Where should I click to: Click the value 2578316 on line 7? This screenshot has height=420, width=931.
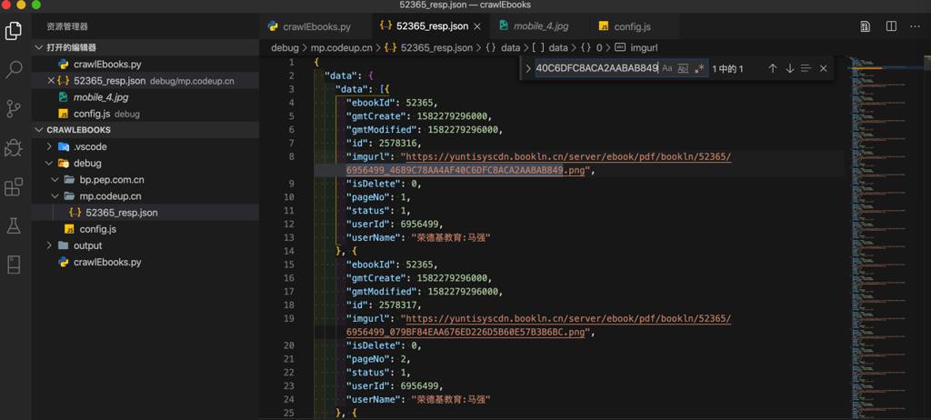[400, 143]
